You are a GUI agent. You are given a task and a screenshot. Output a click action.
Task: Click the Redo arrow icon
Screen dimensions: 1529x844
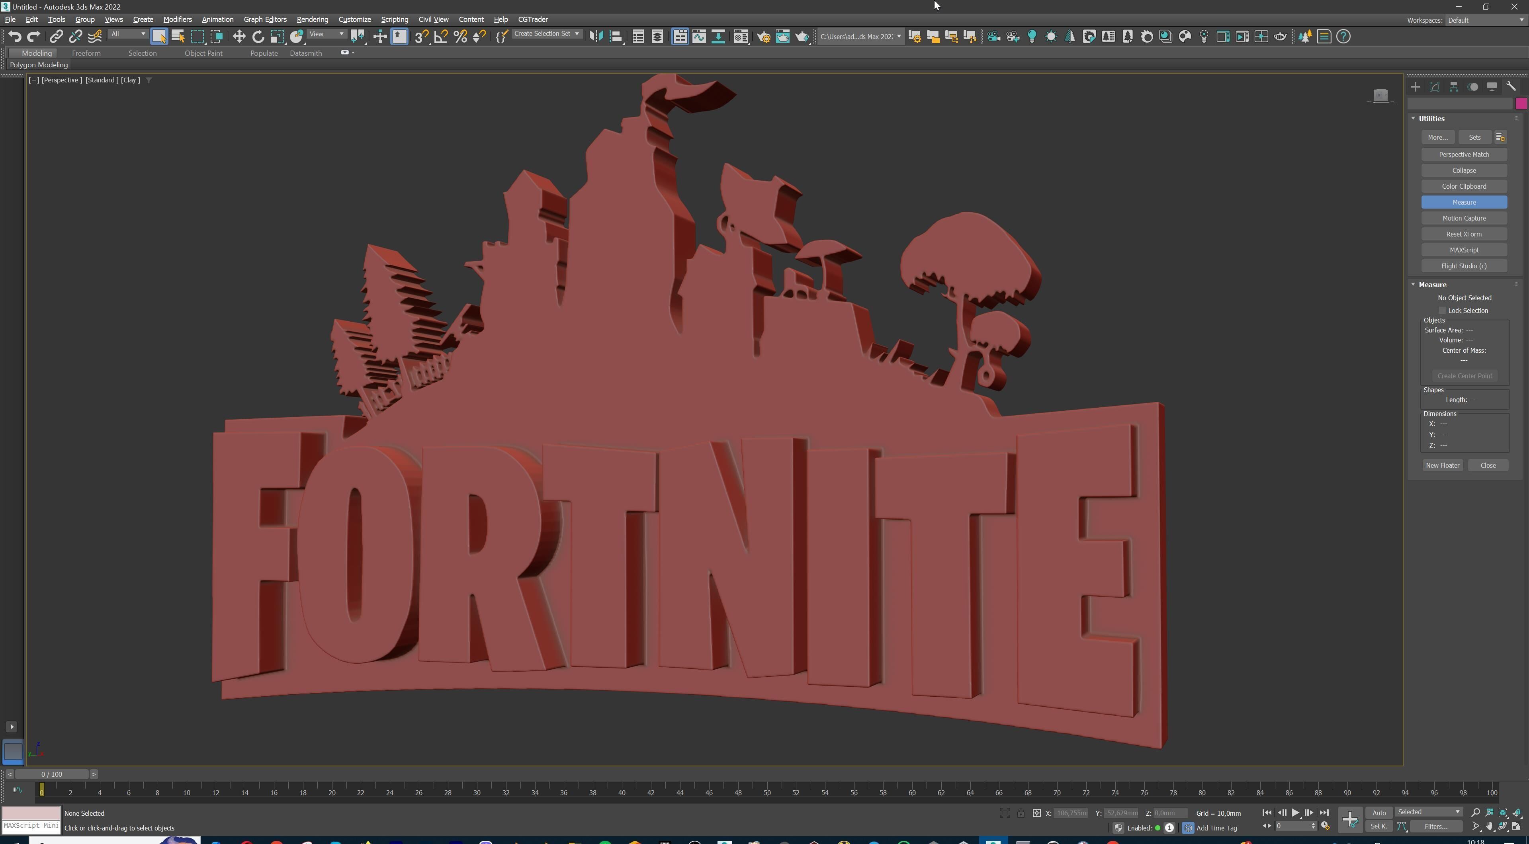coord(34,37)
